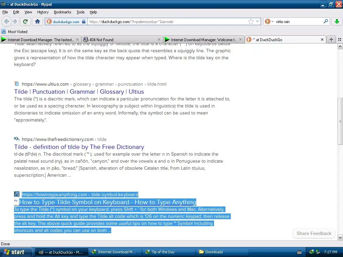
Task: Click the '~ at DuckDuckGo - Mypal' taskbar button
Action: [x=62, y=252]
